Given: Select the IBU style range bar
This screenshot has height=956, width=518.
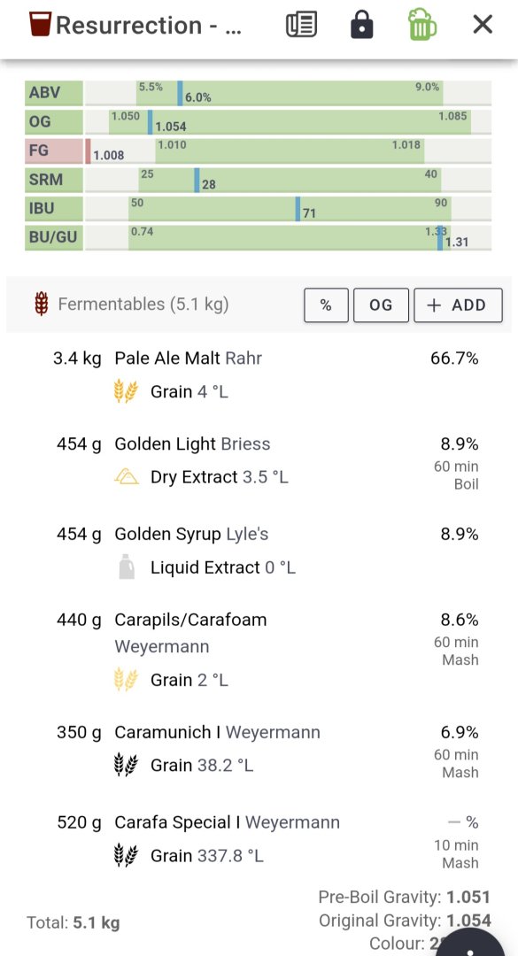Looking at the screenshot, I should pyautogui.click(x=289, y=209).
